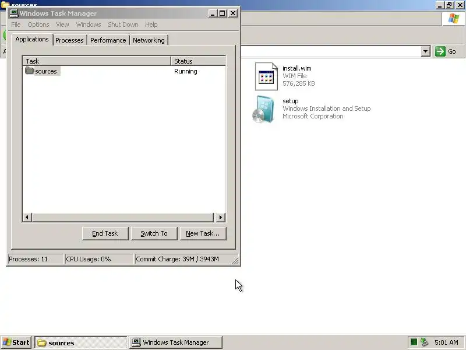Select the sources folder icon in task list
The height and width of the screenshot is (350, 466).
pyautogui.click(x=29, y=71)
